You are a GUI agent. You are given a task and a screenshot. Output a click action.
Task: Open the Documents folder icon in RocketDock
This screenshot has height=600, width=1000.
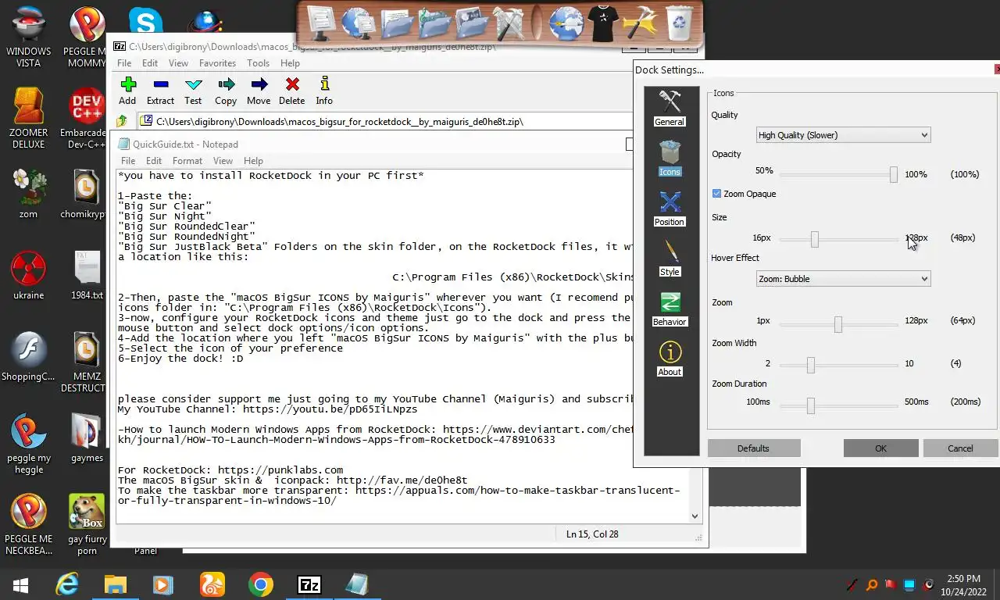[x=397, y=23]
